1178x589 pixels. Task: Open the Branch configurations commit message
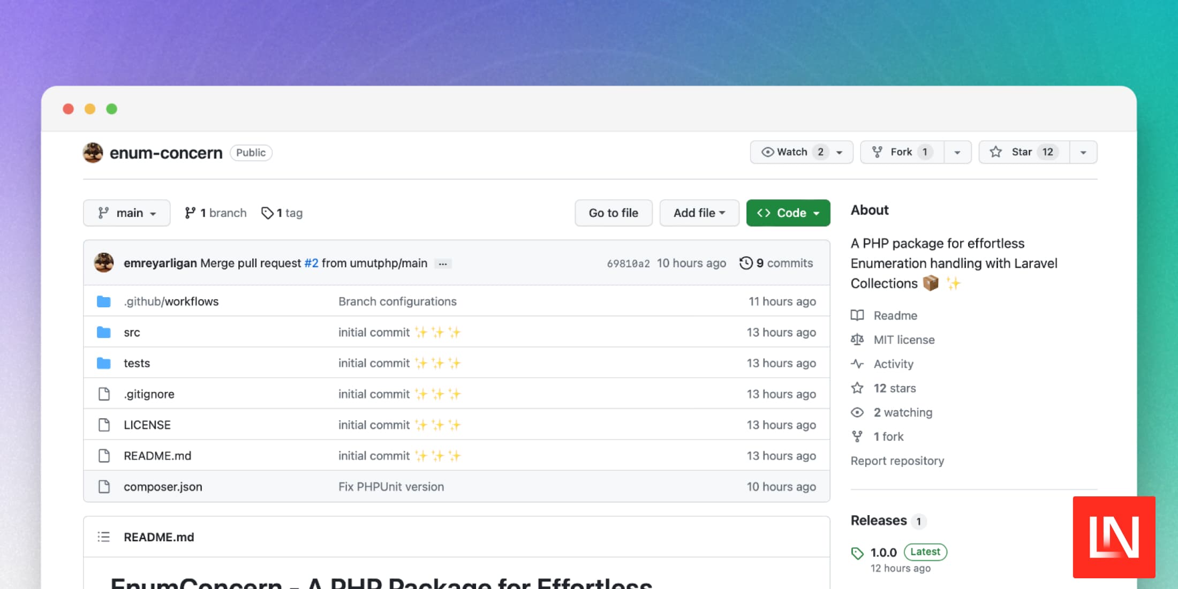tap(397, 301)
